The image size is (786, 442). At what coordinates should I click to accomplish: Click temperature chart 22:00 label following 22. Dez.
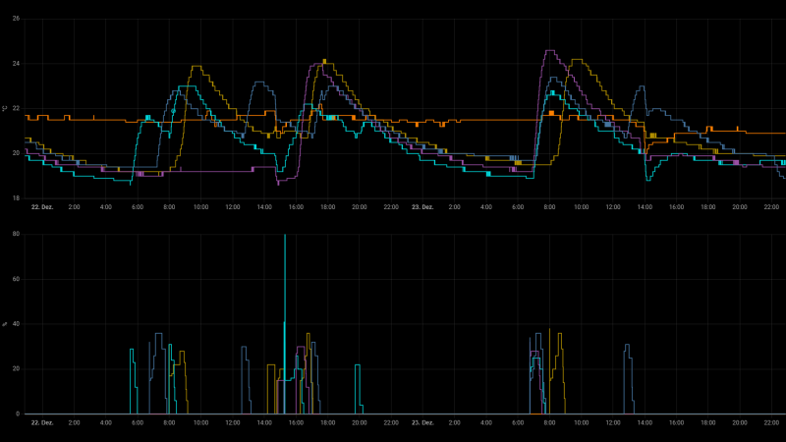click(391, 207)
